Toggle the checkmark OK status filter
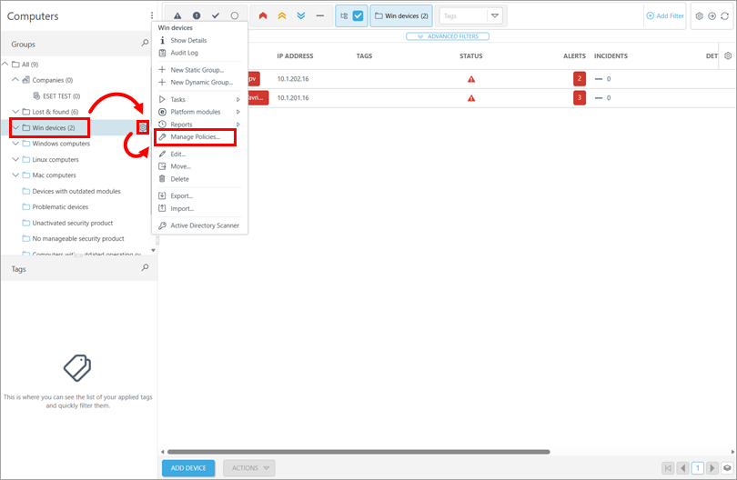The width and height of the screenshot is (737, 480). 216,15
